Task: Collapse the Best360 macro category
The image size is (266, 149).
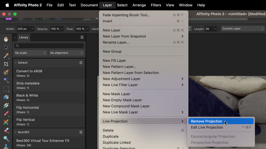Action: [x=16, y=132]
